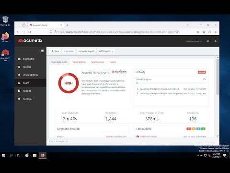Open the Firefox extensions icon
230x173 pixels.
(210, 32)
